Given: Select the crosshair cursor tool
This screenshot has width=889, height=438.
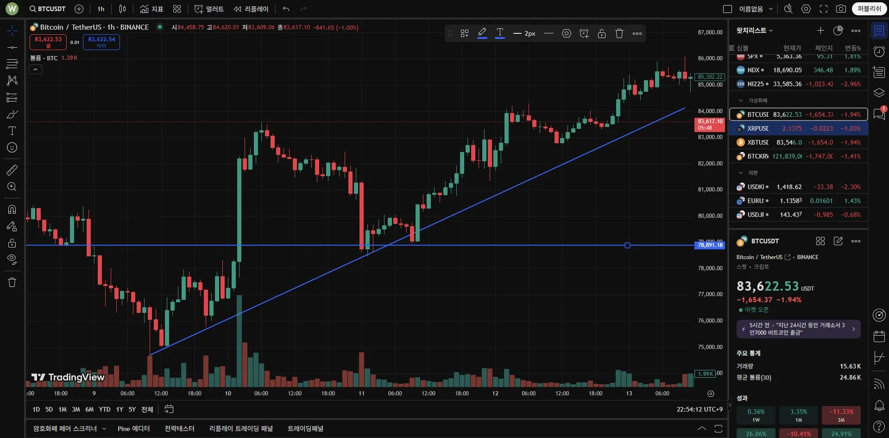Looking at the screenshot, I should click(12, 31).
